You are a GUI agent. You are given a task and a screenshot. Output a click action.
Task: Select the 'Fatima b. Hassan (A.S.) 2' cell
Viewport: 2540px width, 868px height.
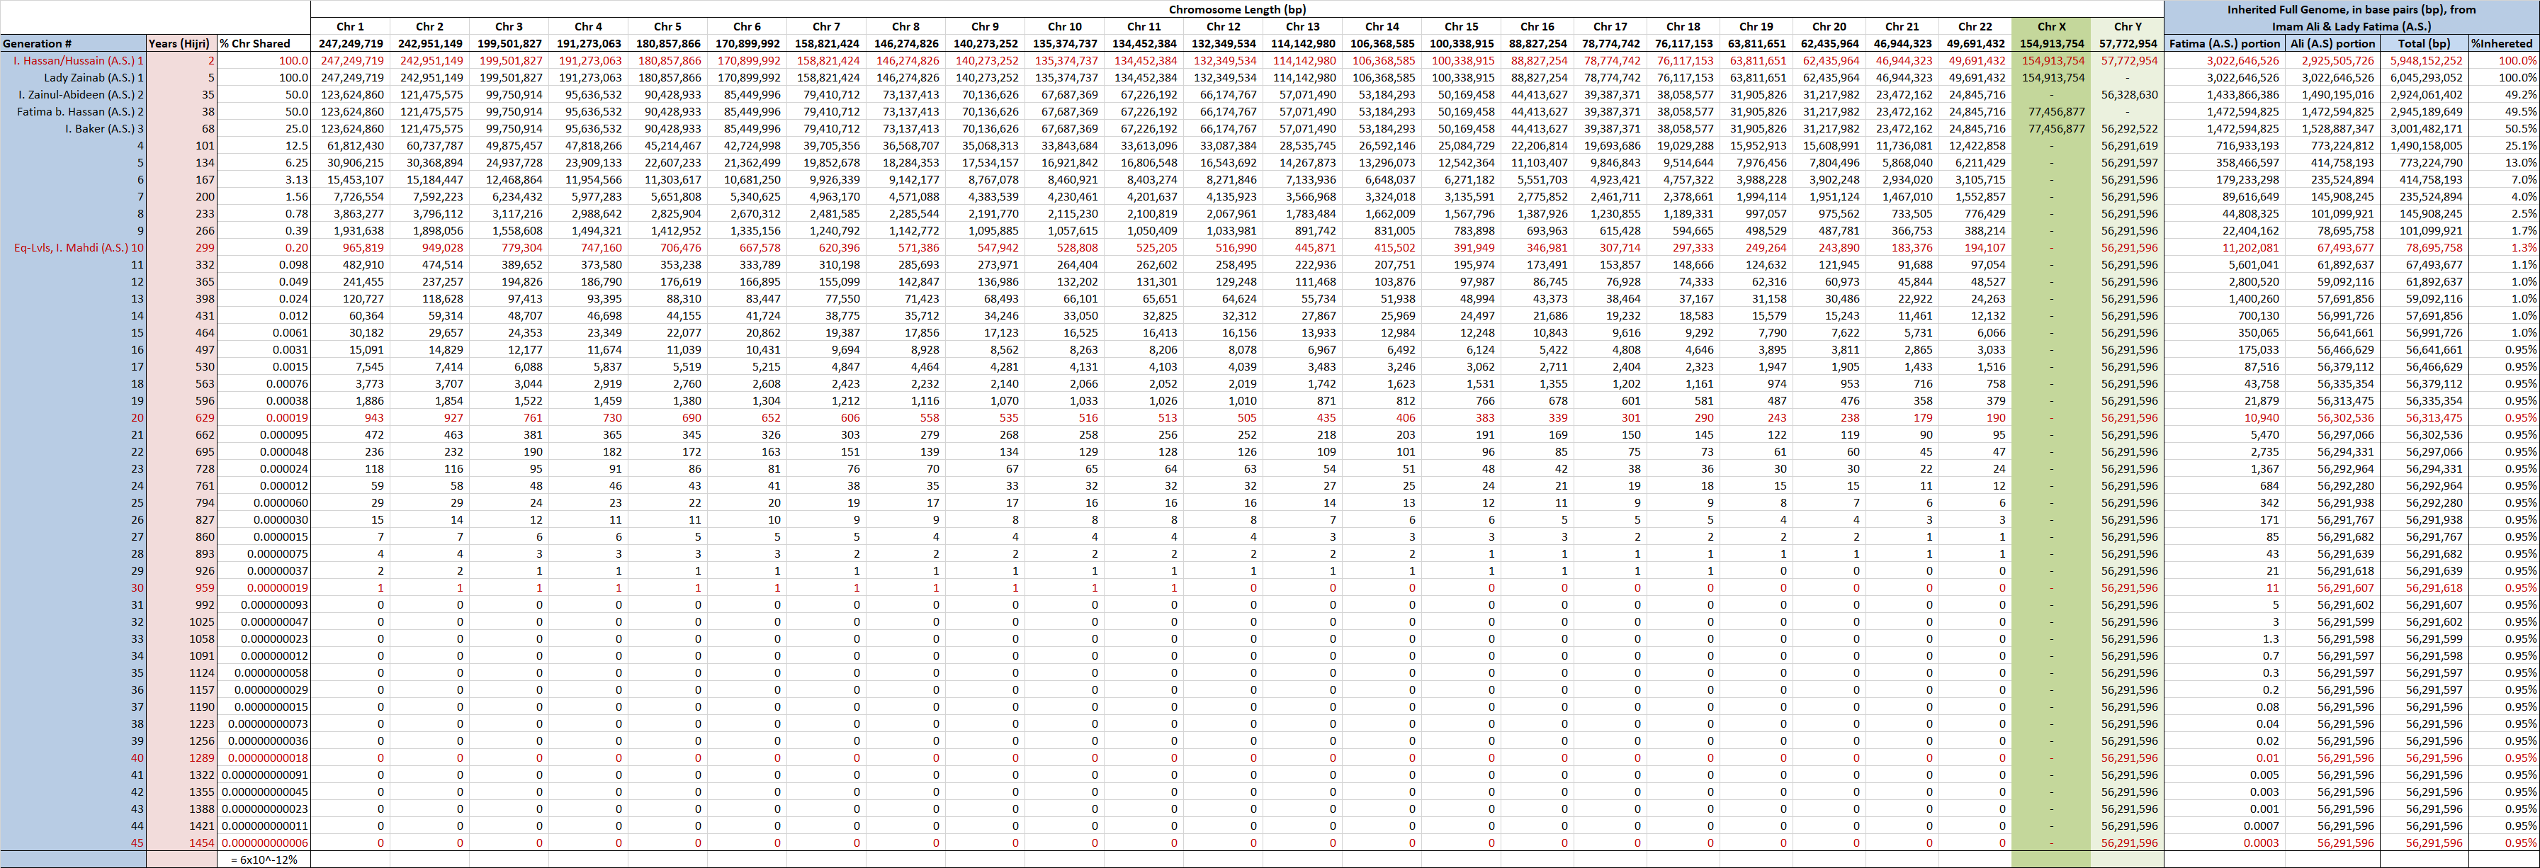point(81,111)
